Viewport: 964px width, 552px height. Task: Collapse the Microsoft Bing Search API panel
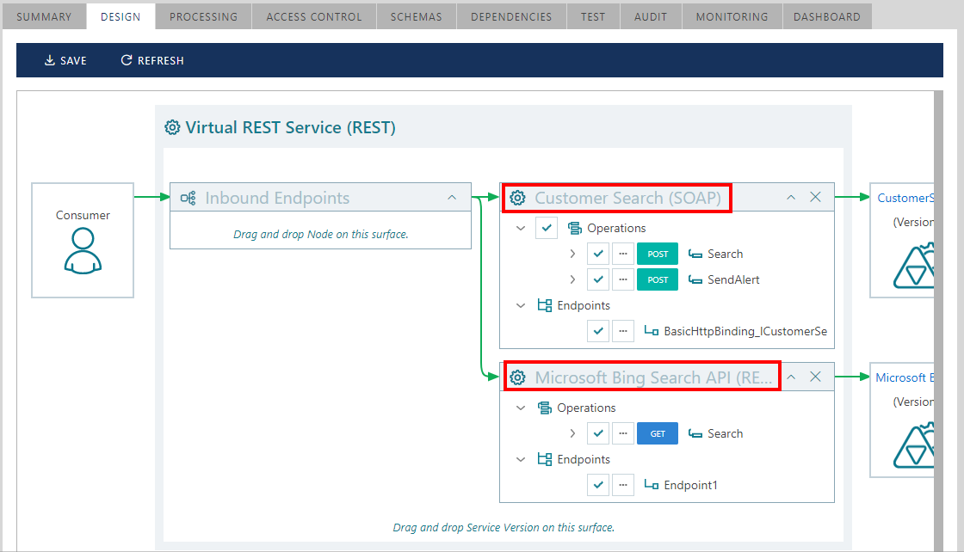click(x=791, y=377)
